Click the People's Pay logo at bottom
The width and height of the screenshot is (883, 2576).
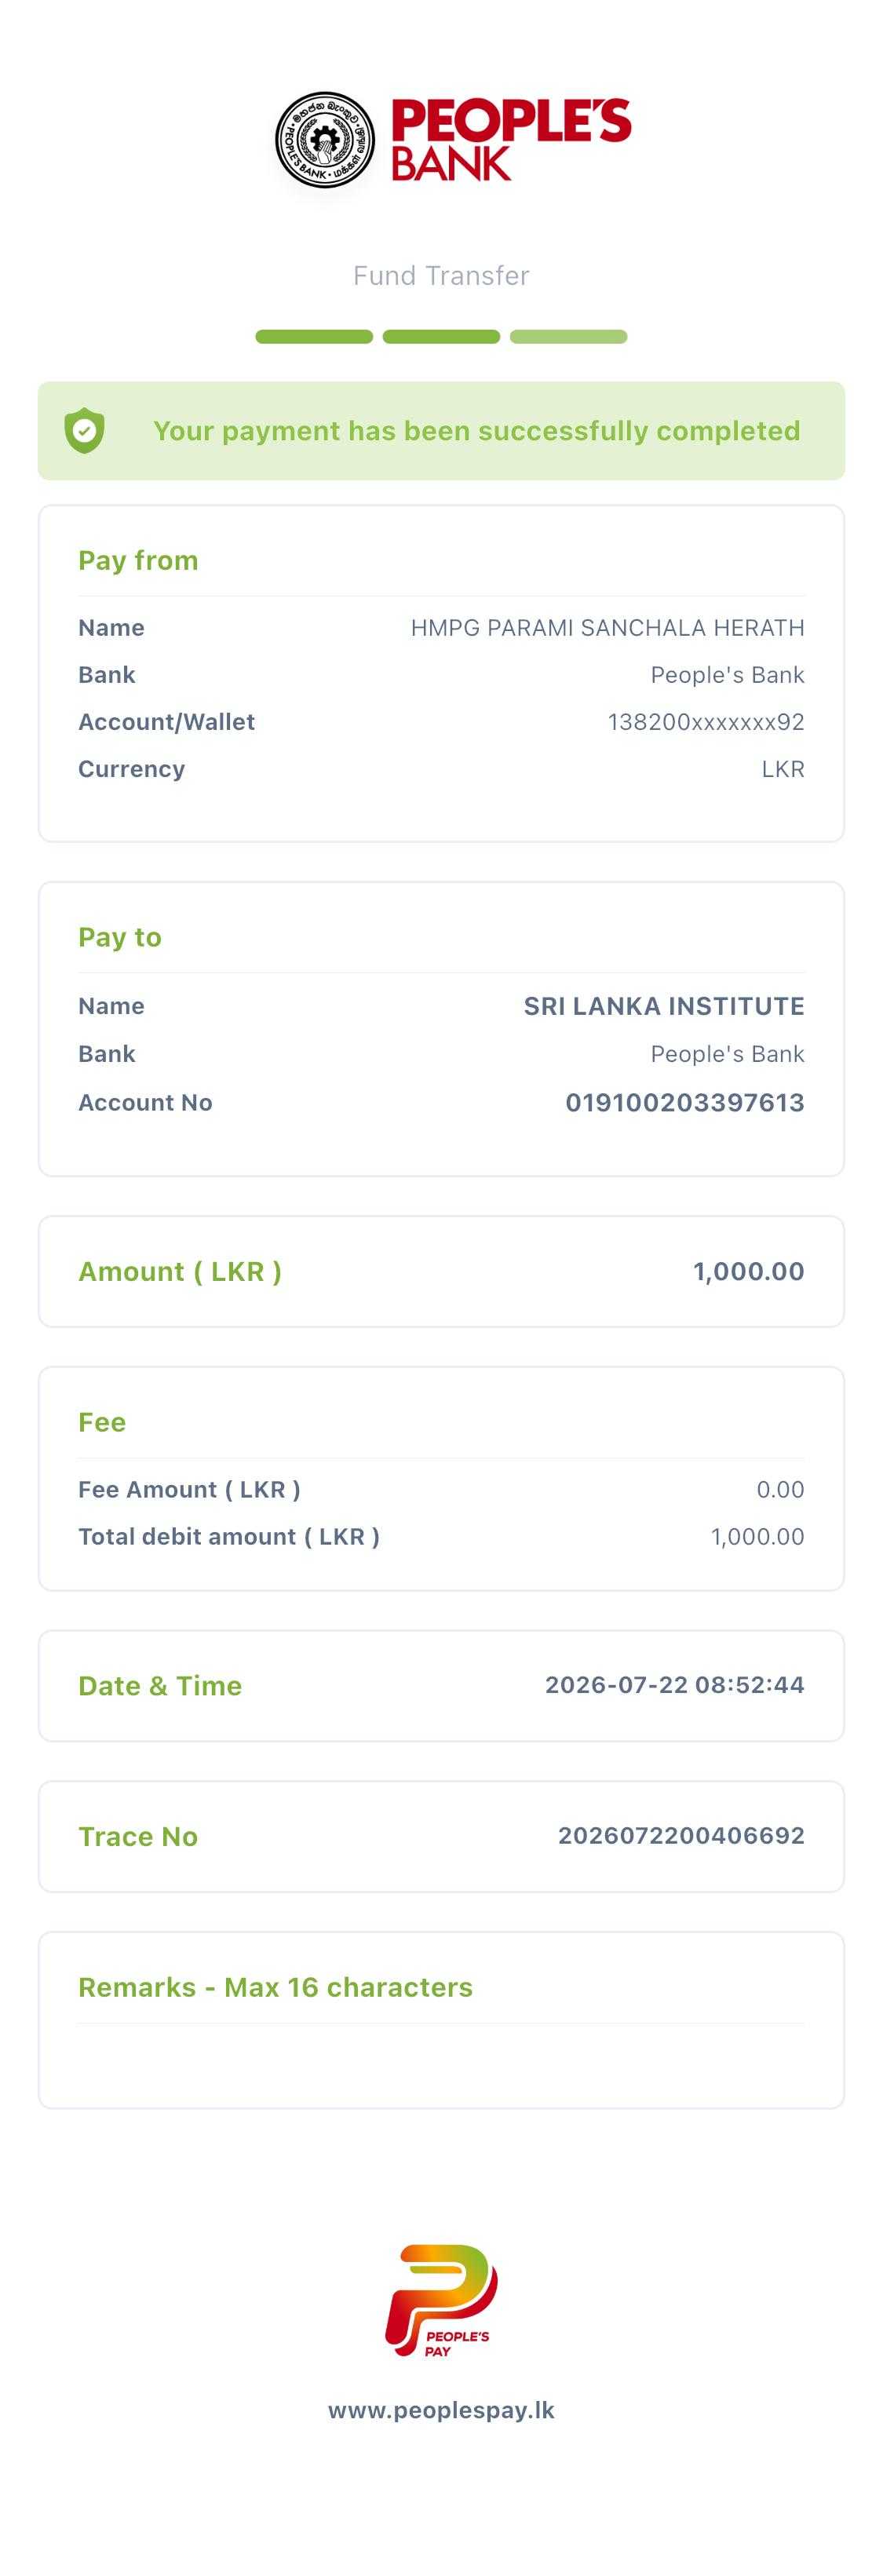pyautogui.click(x=441, y=2301)
